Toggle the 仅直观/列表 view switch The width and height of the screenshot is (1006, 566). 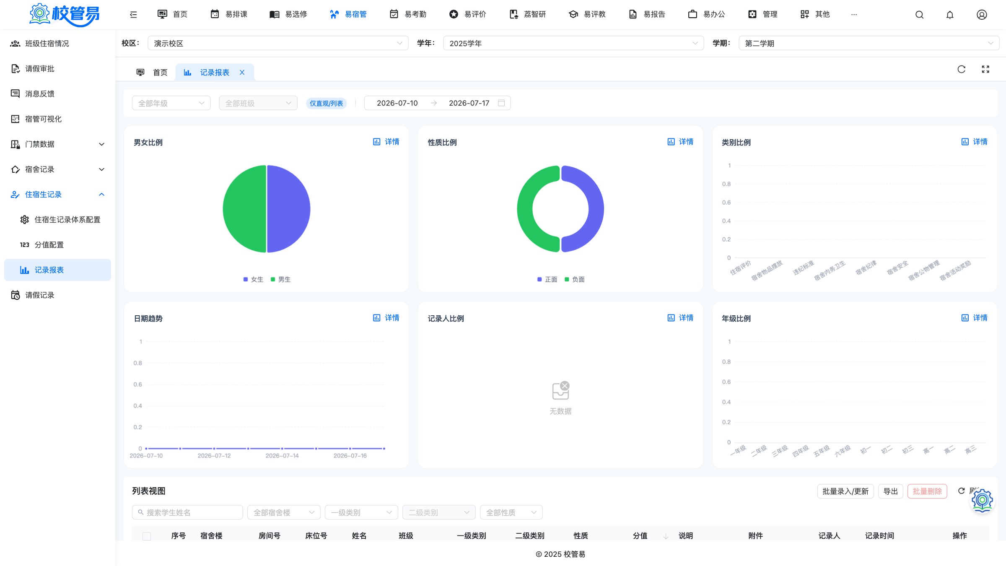pos(326,103)
